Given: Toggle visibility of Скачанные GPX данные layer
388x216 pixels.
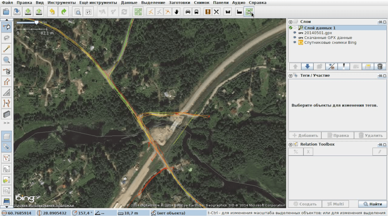Looking at the screenshot, I should point(295,38).
